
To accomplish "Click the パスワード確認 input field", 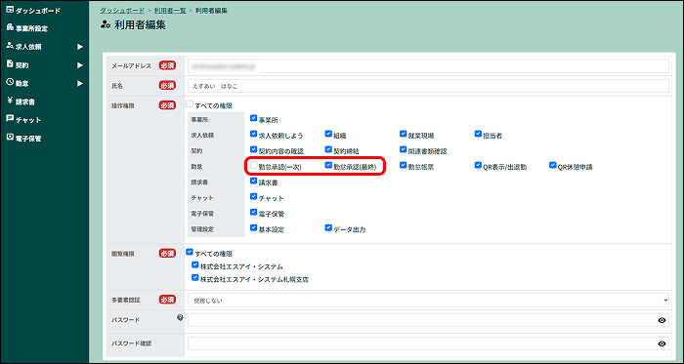I will 428,344.
